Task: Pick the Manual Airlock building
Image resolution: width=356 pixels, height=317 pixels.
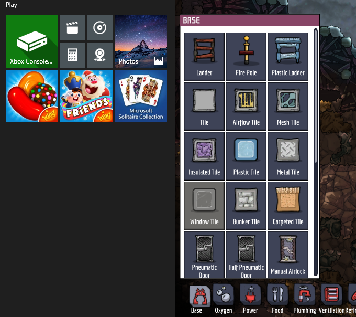Action: (288, 255)
